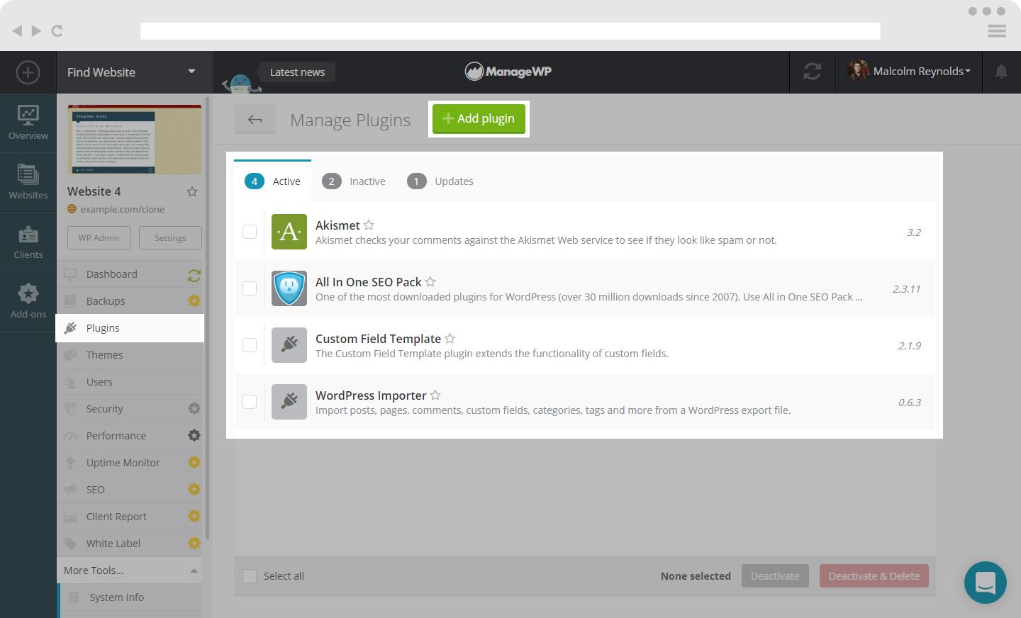Click the Backups gear badge
The height and width of the screenshot is (618, 1021).
tap(194, 300)
